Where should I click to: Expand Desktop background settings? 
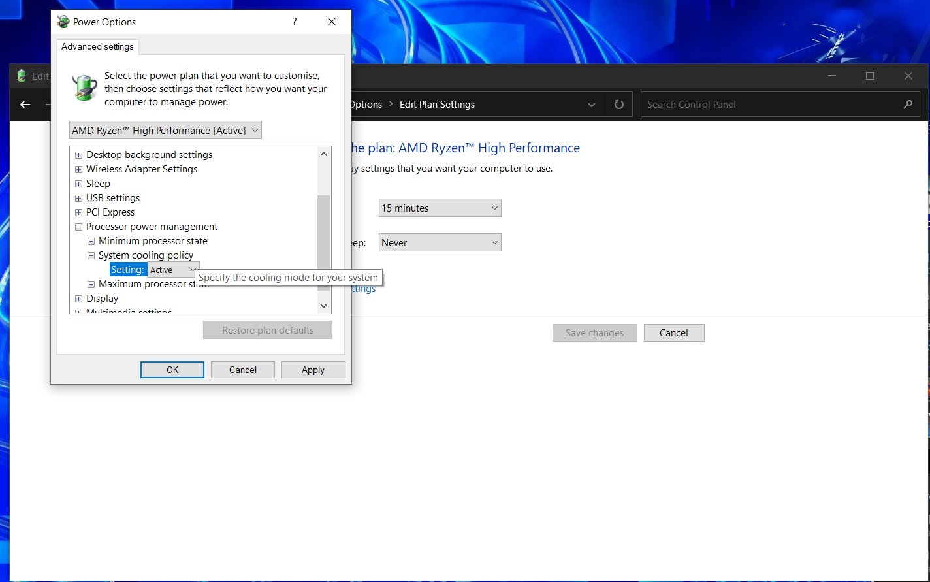(78, 155)
